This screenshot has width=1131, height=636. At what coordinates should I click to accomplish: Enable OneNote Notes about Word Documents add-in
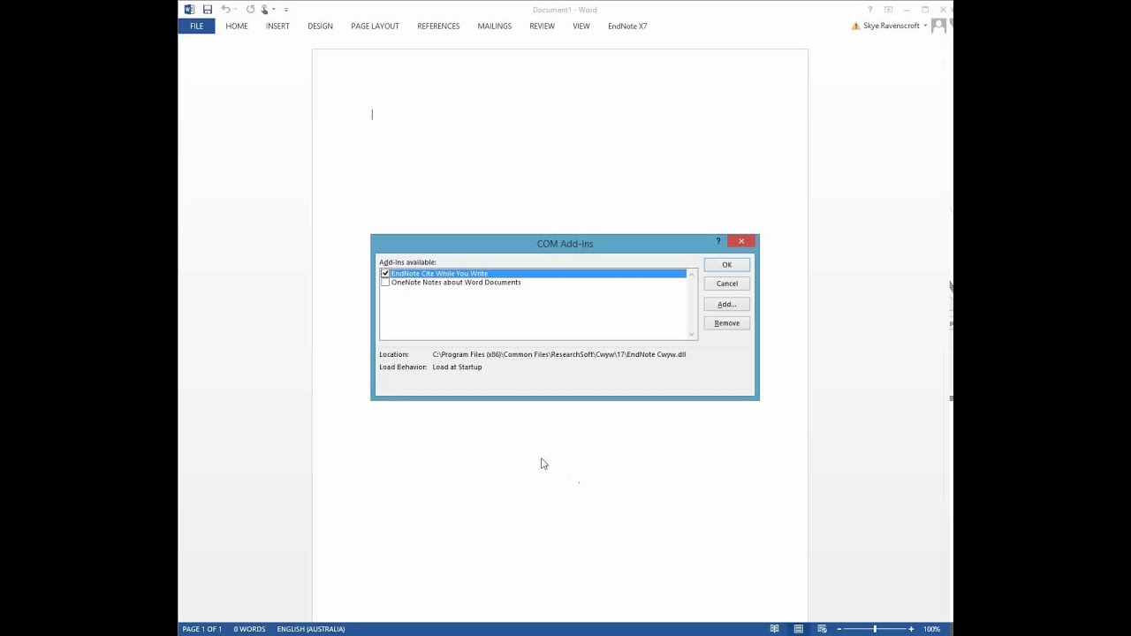pyautogui.click(x=384, y=282)
